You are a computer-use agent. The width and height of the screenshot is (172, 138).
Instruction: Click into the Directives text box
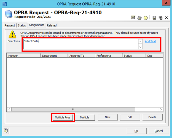(x=81, y=44)
